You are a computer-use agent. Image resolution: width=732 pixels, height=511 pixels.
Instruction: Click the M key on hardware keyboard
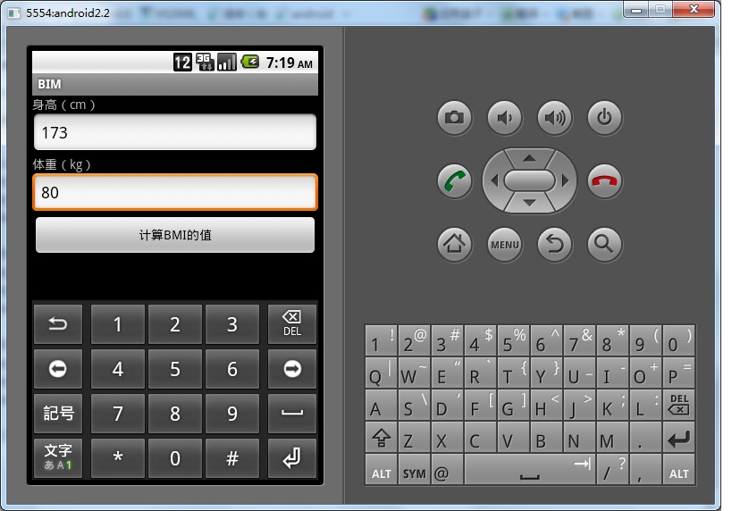[x=612, y=437]
